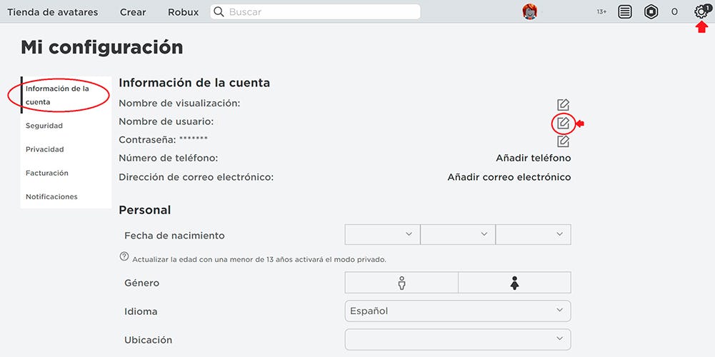Edit the display name pencil icon
The image size is (715, 357).
(x=563, y=105)
